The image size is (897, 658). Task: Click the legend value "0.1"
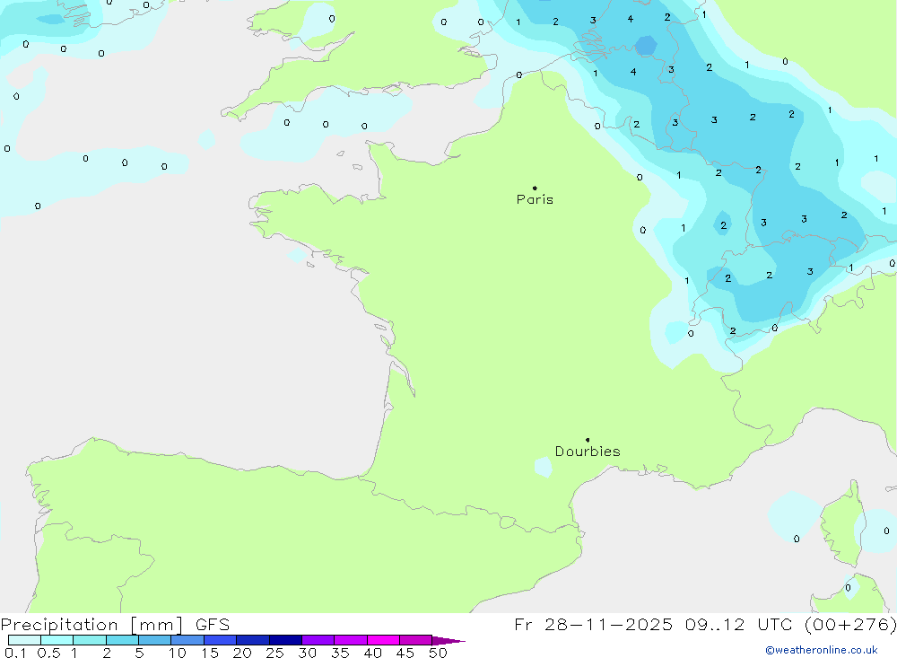point(15,653)
